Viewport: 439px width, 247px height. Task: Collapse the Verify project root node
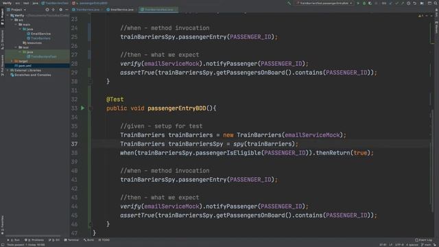pyautogui.click(x=8, y=15)
